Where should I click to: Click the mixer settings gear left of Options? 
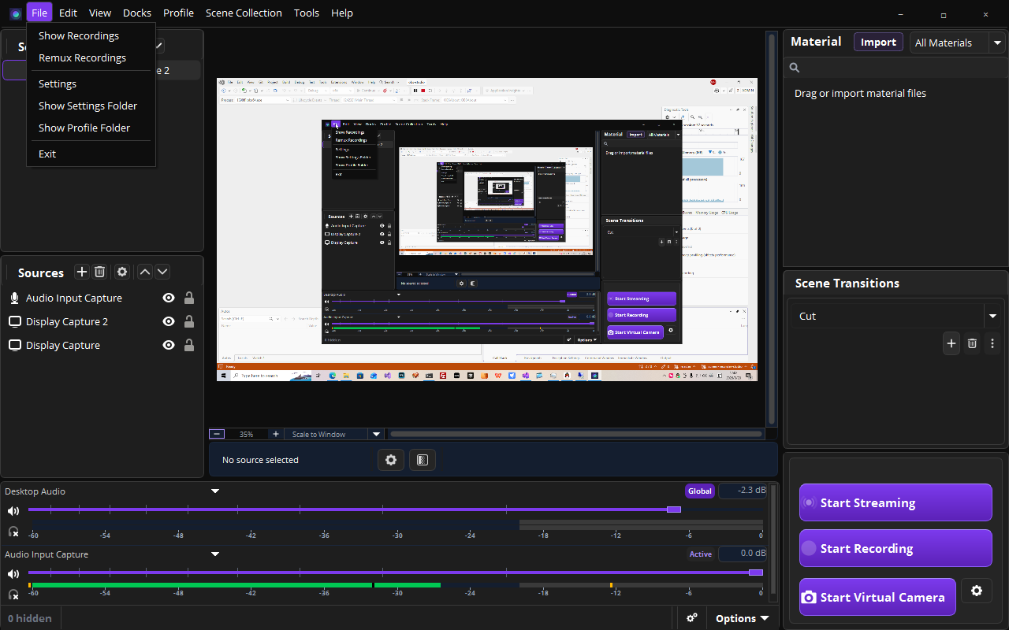(692, 618)
